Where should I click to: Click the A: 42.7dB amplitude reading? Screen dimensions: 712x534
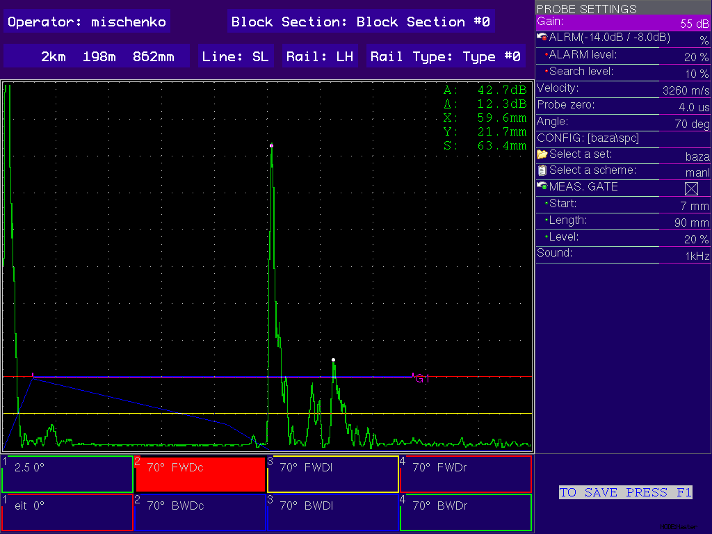(x=485, y=90)
